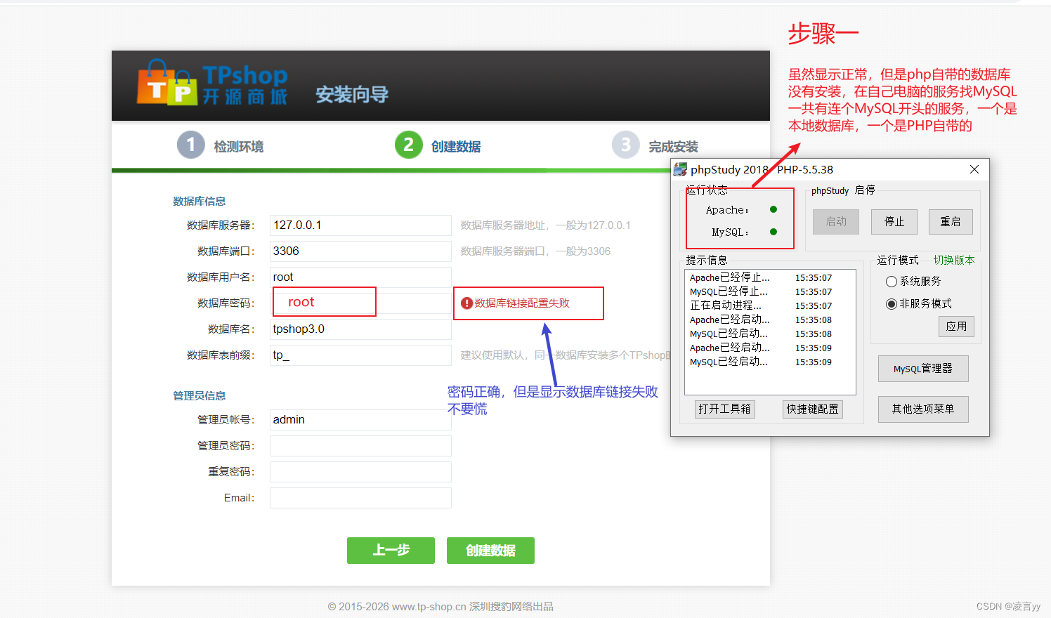Click the 管理员密码 input field
Image resolution: width=1051 pixels, height=618 pixels.
pyautogui.click(x=360, y=446)
